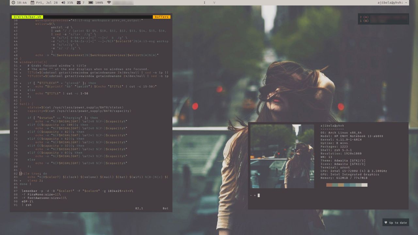Click 'ajibola@yhvh' heading in neofetch output
The image size is (418, 235).
332,126
